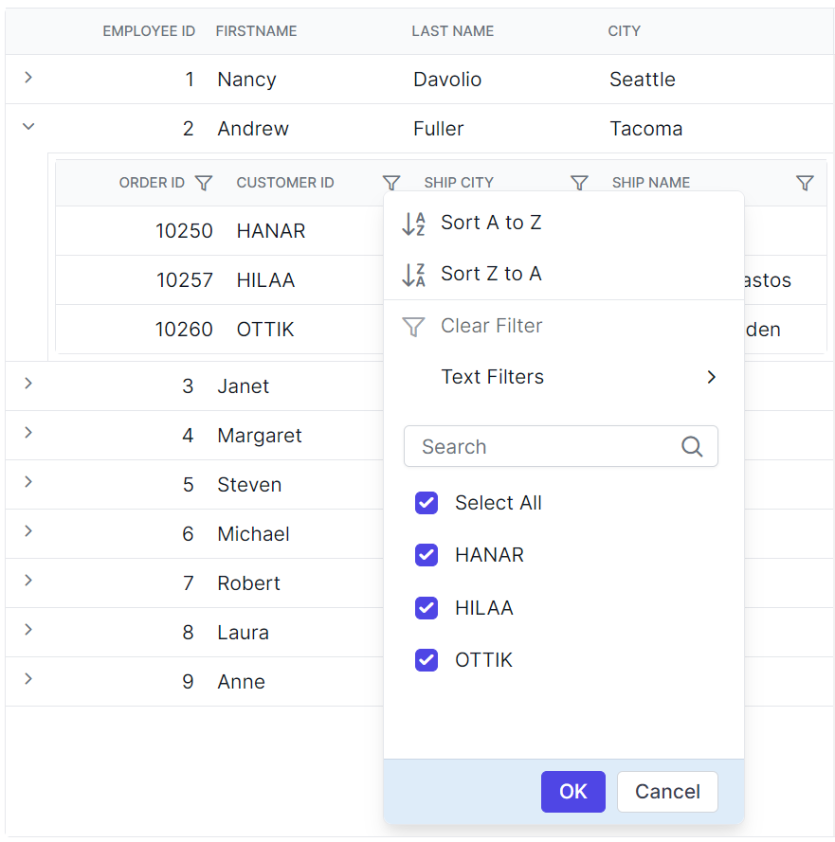Expand Janet's employee row
Screen dimensions: 835x842
tap(28, 384)
